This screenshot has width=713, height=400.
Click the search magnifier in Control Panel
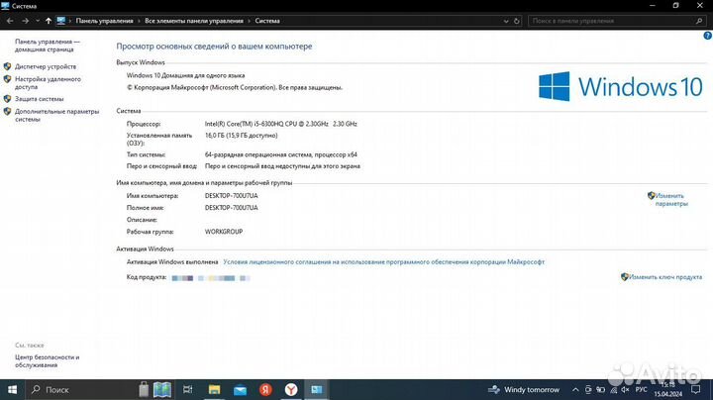tap(699, 21)
